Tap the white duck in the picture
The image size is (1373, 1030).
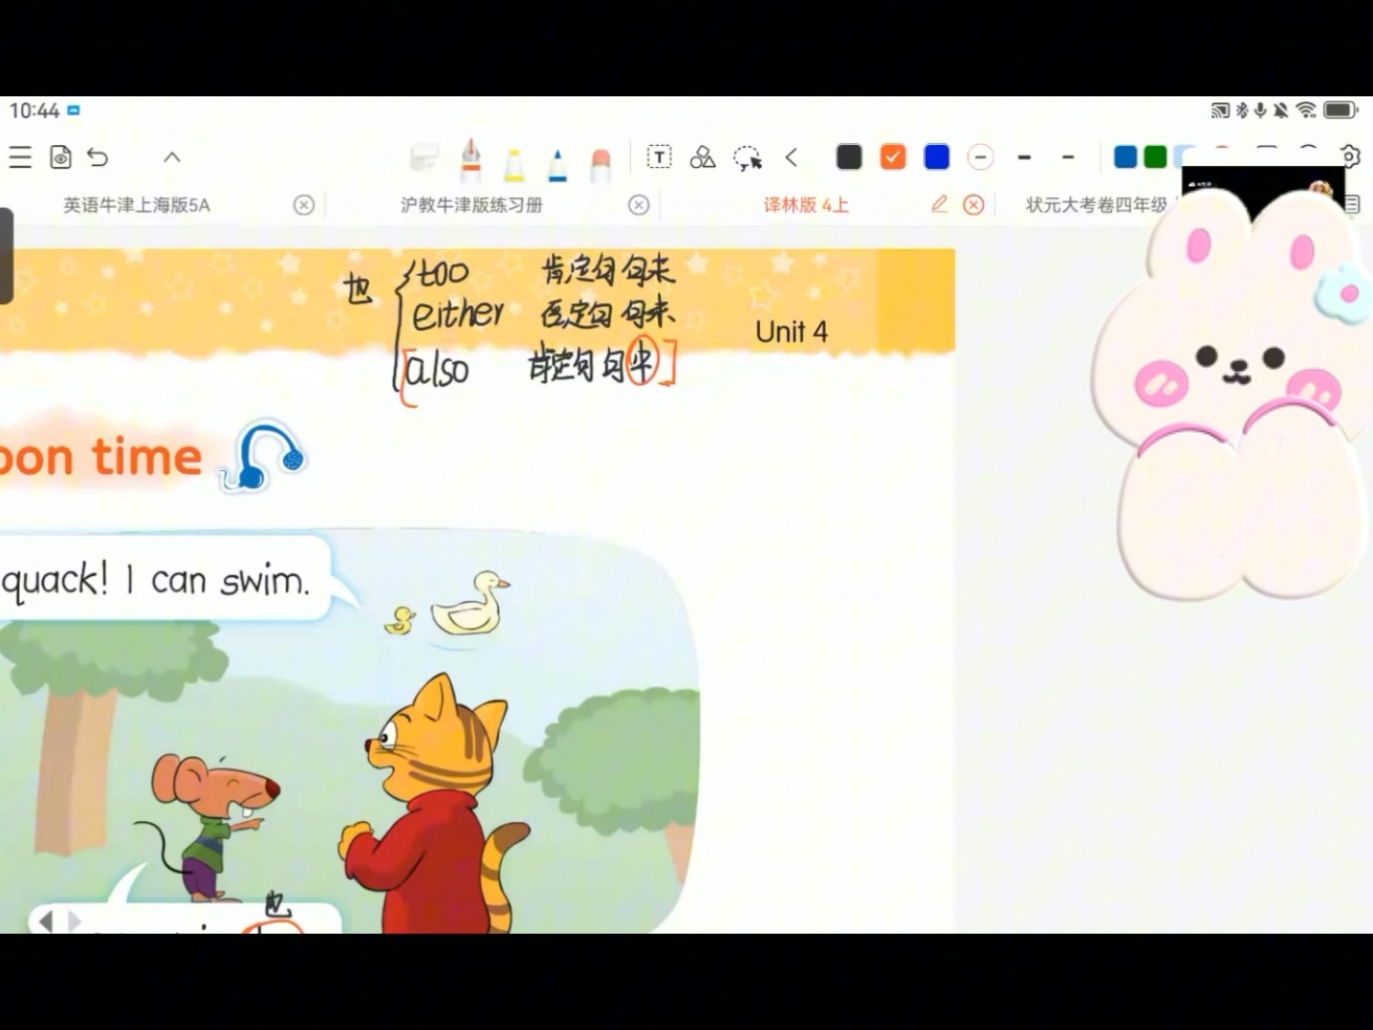click(469, 604)
